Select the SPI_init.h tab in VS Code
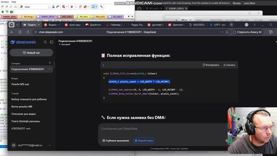 pyautogui.click(x=154, y=9)
